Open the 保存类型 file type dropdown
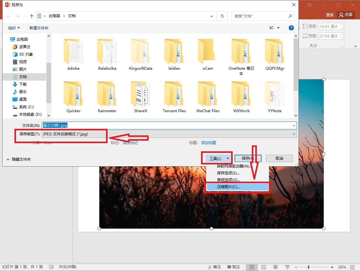This screenshot has width=360, height=271. tap(169, 134)
